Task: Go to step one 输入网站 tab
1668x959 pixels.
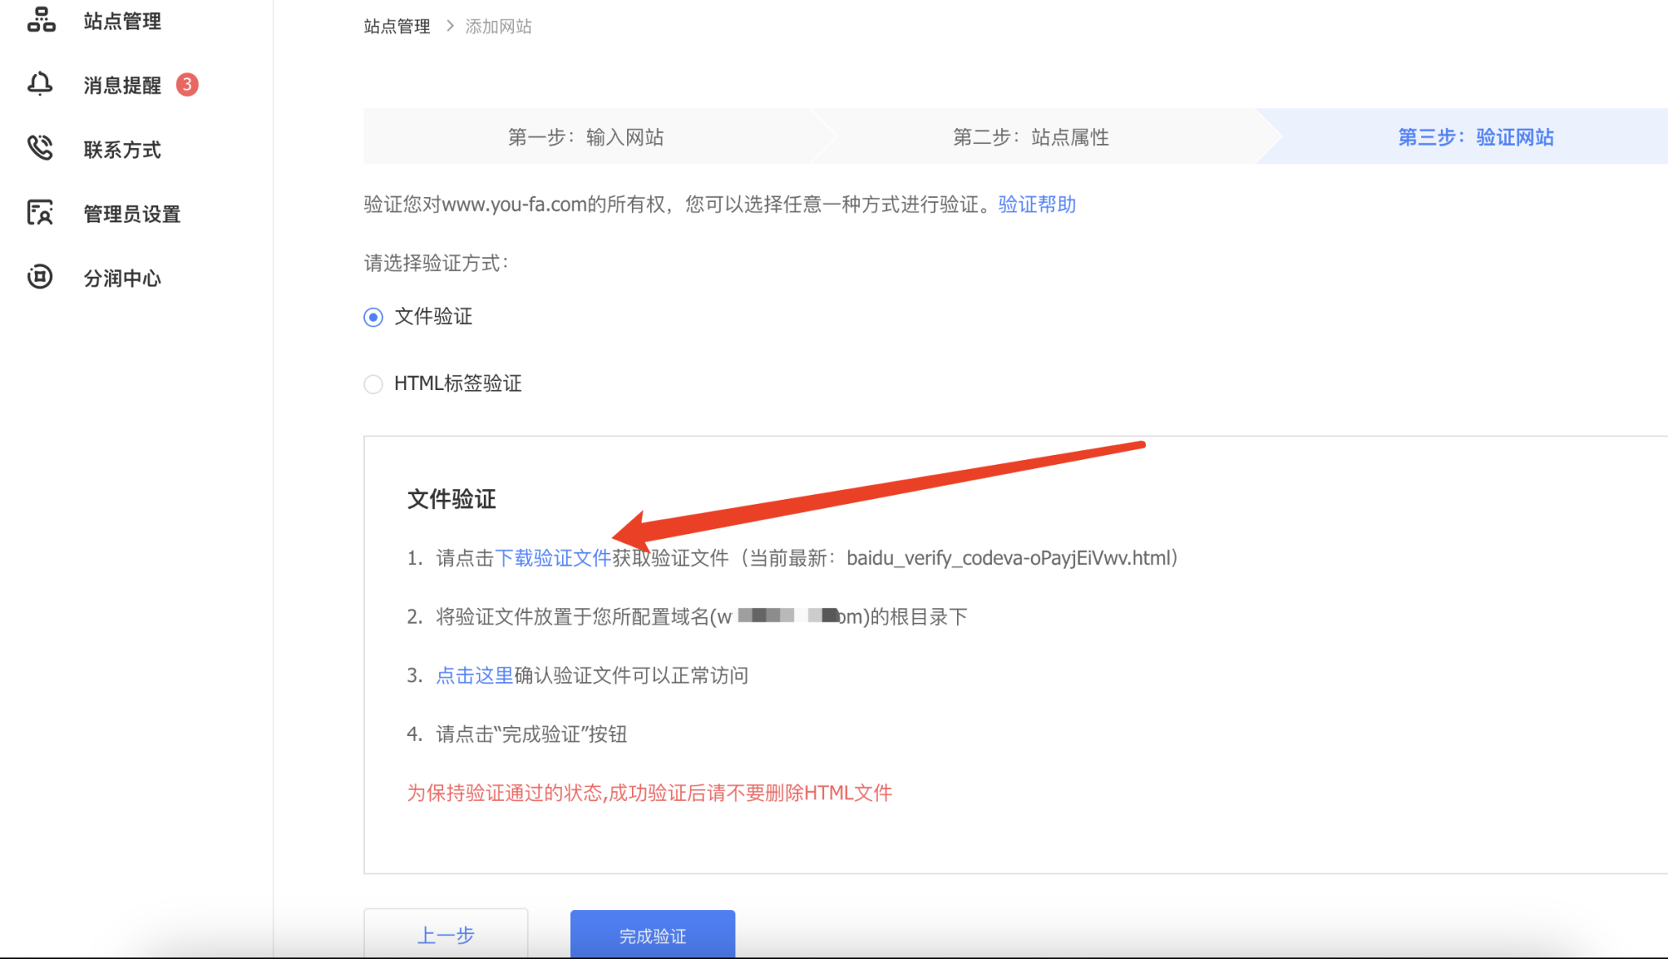Action: click(586, 137)
